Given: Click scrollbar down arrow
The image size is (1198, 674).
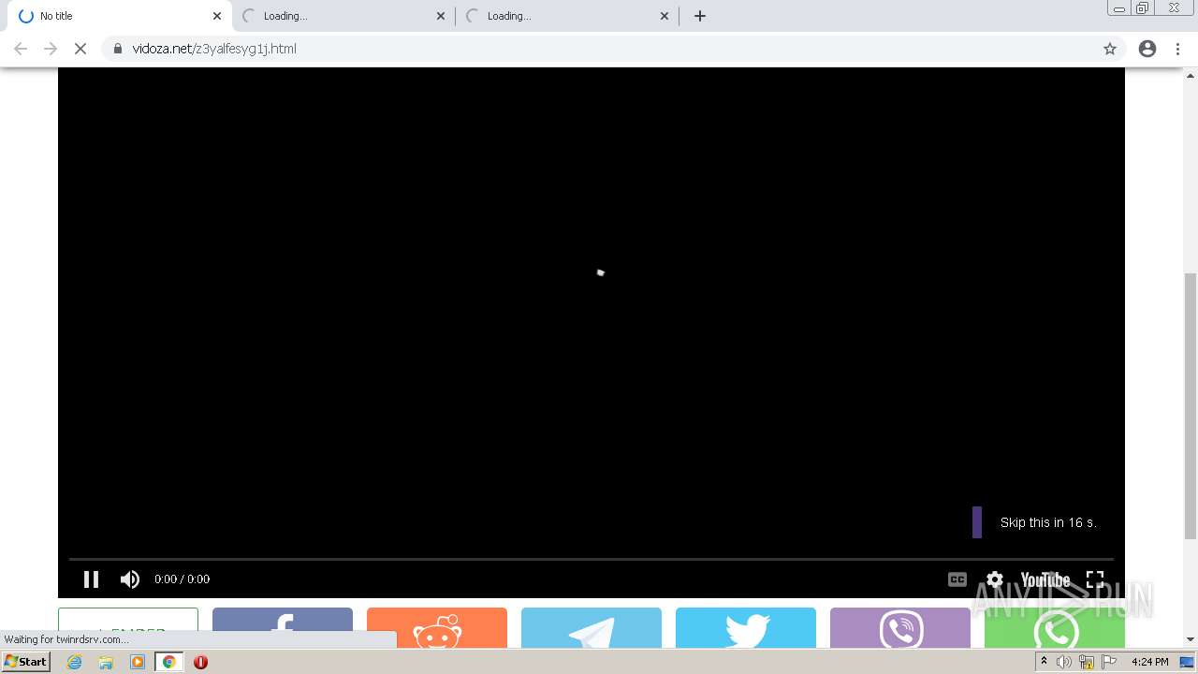Looking at the screenshot, I should [1190, 640].
